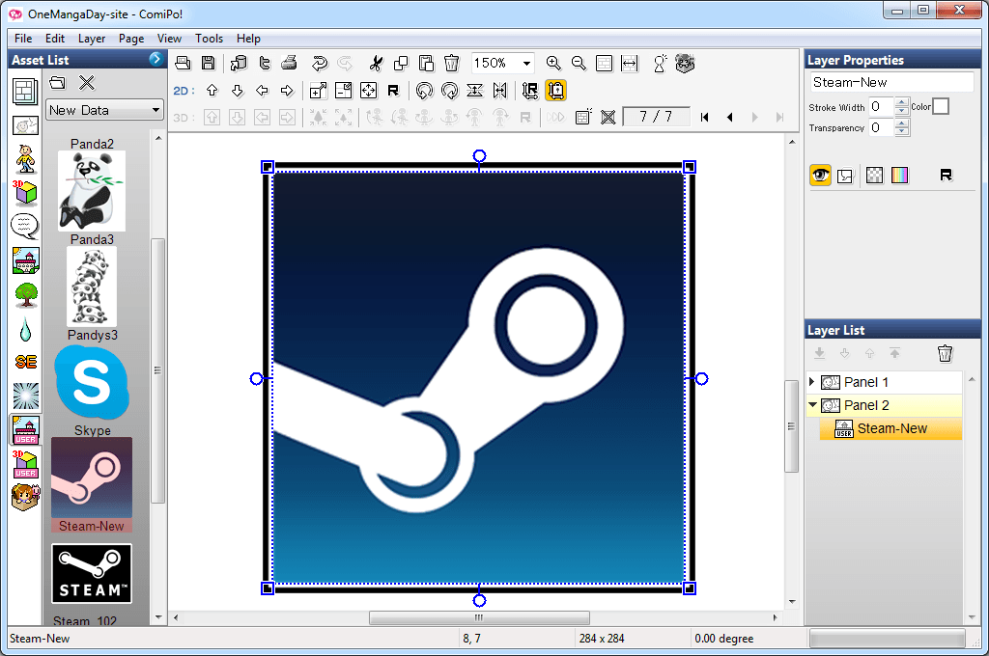
Task: Select the Panda2 asset thumbnail
Action: (x=92, y=191)
